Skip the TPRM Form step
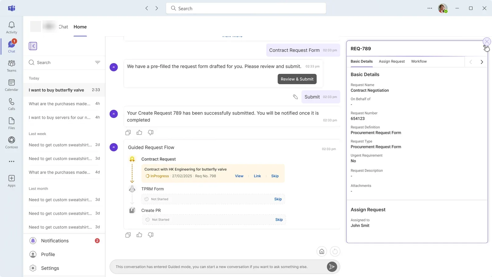Viewport: 492px width, 277px height. 278,199
